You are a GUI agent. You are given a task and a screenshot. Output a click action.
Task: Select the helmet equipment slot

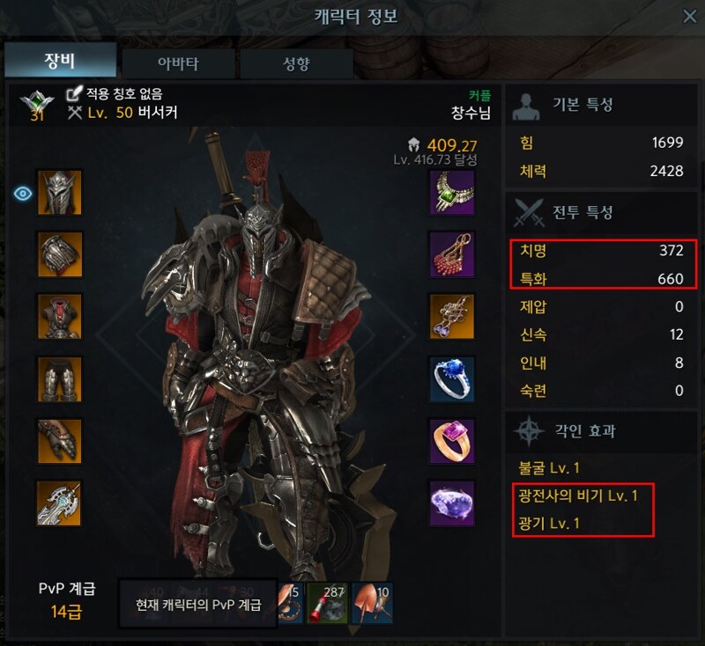click(x=59, y=193)
